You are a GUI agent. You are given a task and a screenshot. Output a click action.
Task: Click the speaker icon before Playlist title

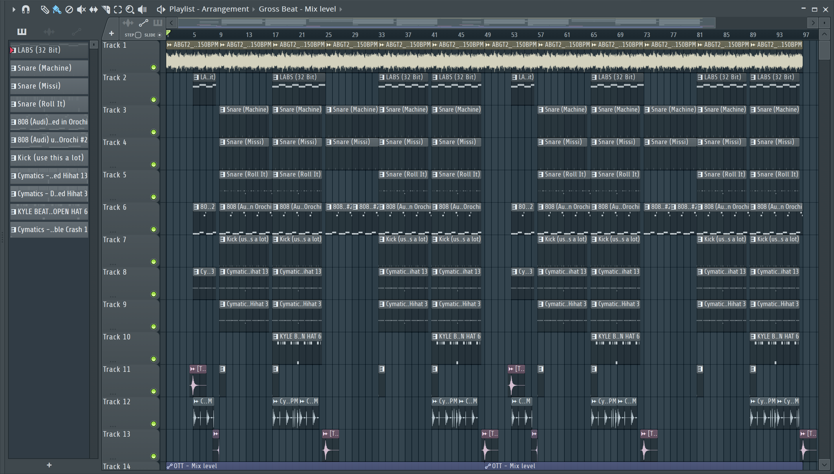click(161, 10)
